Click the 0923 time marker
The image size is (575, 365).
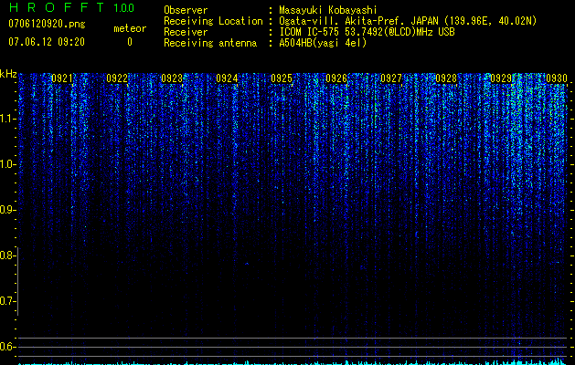pos(172,78)
